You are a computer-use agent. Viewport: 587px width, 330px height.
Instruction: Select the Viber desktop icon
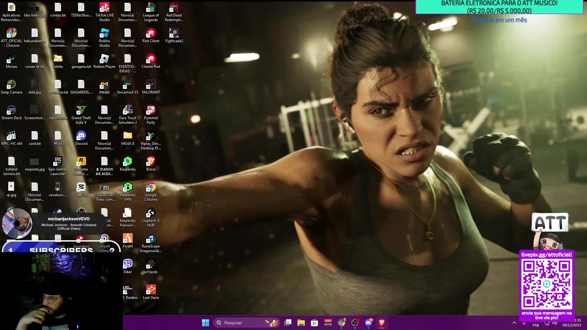[x=127, y=267]
